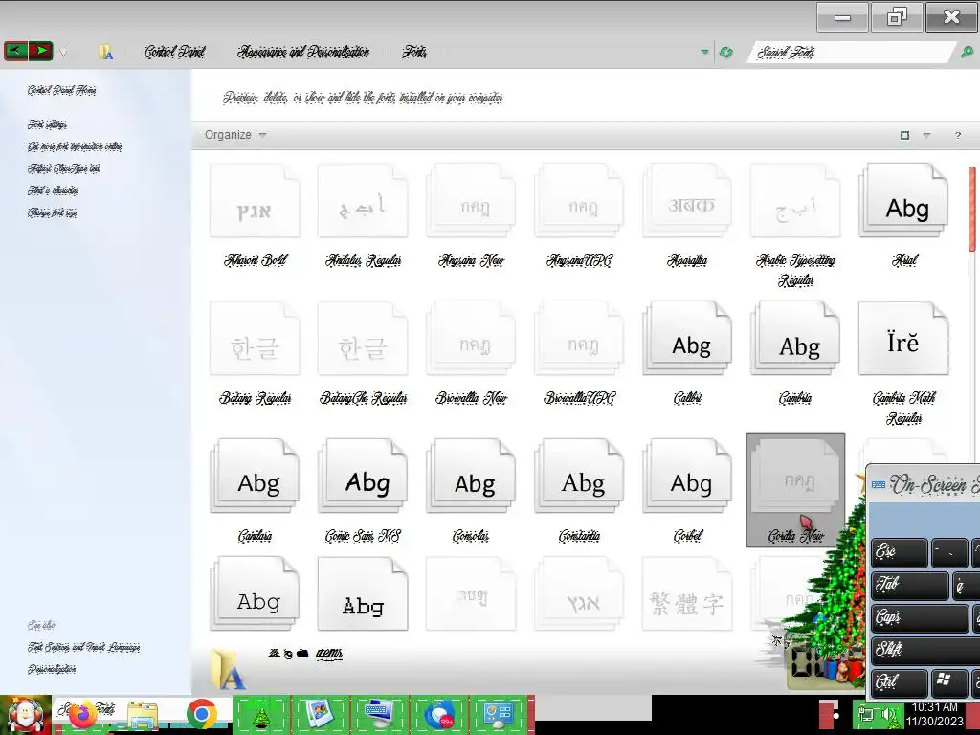Open the Personalization link

pos(52,669)
